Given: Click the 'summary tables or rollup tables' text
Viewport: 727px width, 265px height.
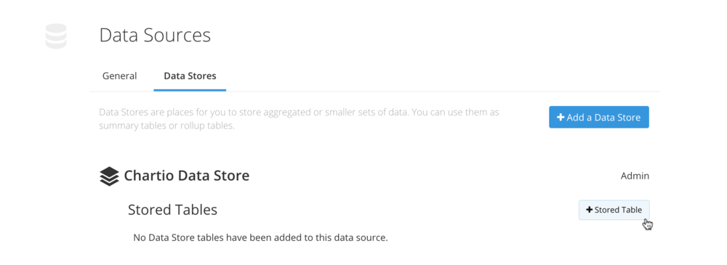Looking at the screenshot, I should (167, 126).
